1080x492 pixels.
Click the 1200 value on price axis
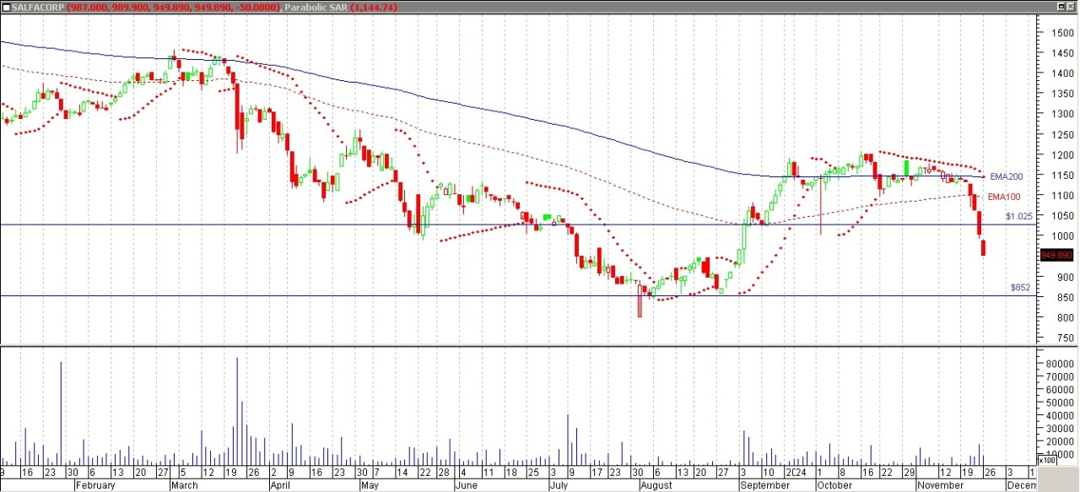[1062, 155]
